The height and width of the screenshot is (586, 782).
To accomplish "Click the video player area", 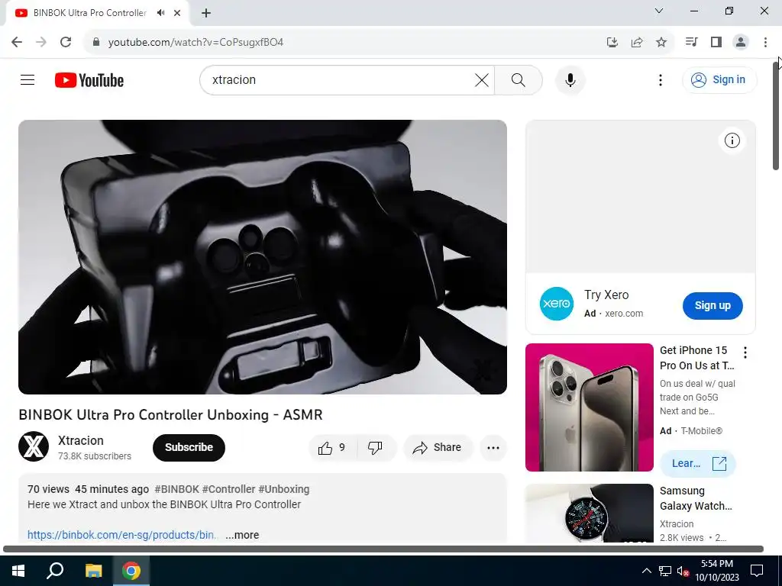I will (x=263, y=256).
